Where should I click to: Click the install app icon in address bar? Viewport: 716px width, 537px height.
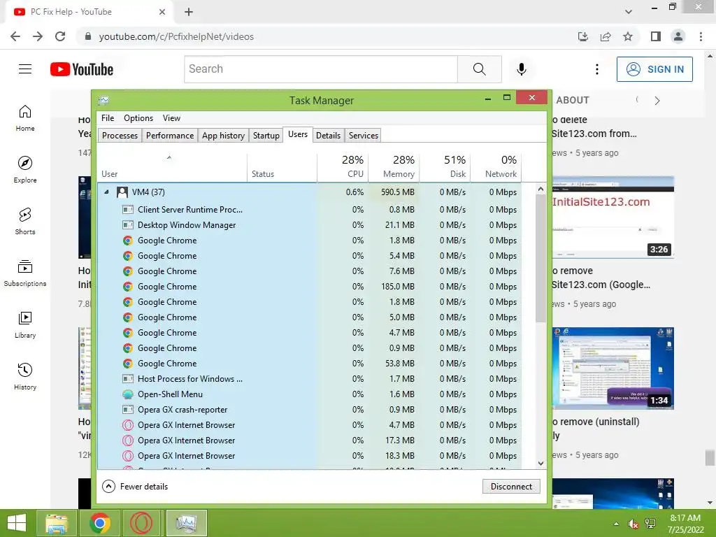[x=583, y=36]
